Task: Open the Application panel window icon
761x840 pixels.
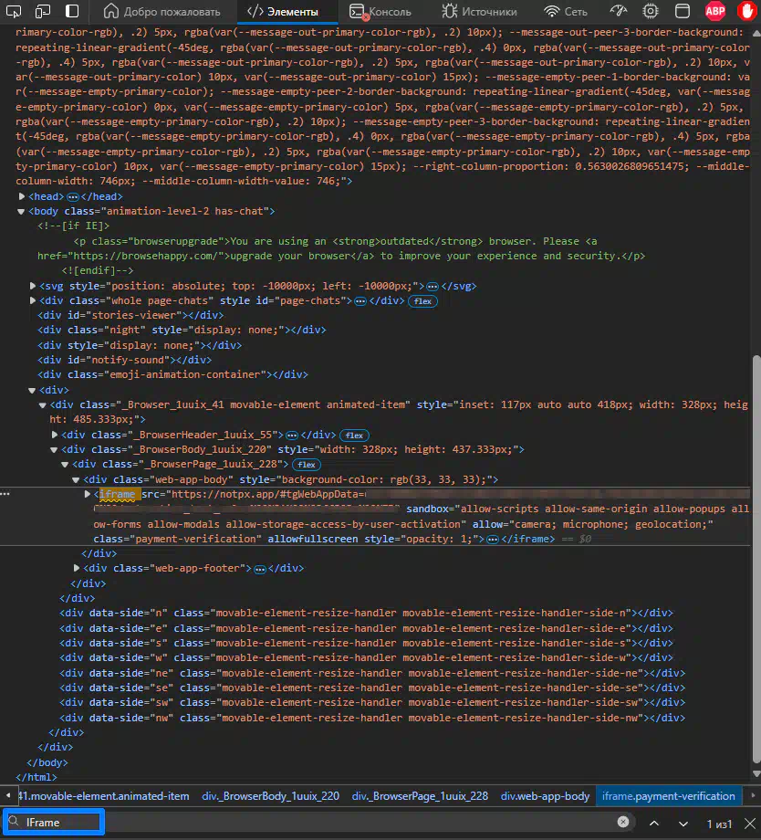Action: click(x=681, y=12)
